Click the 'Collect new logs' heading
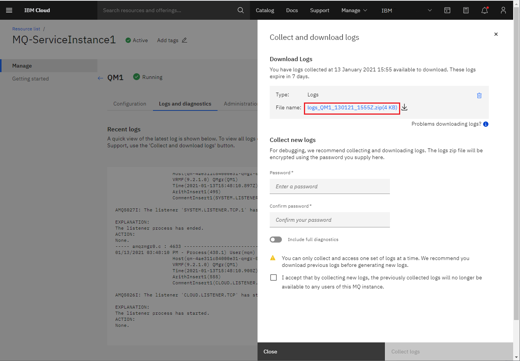This screenshot has width=520, height=361. (x=293, y=140)
